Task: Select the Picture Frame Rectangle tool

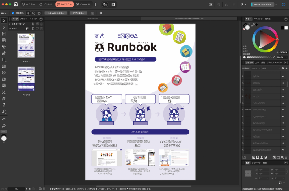Action: pos(4,66)
